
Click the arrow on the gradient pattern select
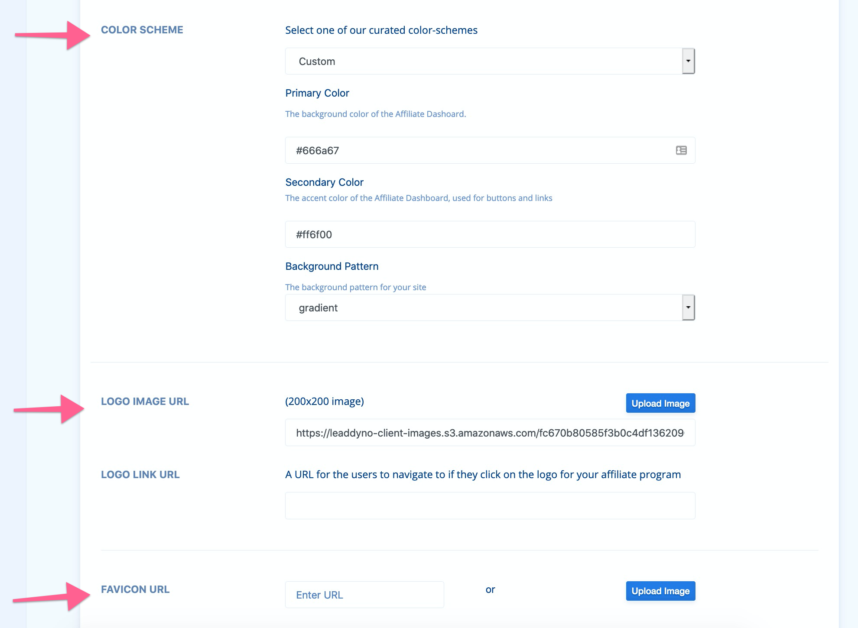[688, 308]
